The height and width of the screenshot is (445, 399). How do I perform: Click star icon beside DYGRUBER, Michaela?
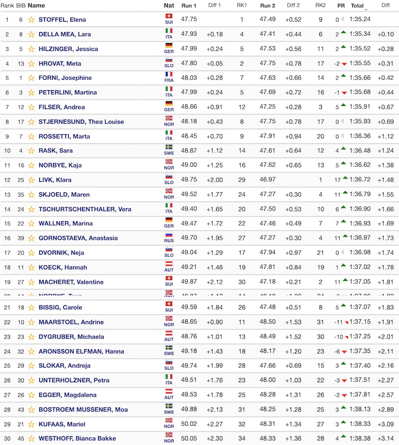tap(31, 337)
